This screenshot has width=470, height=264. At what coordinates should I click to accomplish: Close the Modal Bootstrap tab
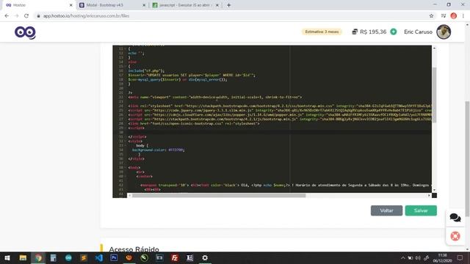[x=144, y=5]
